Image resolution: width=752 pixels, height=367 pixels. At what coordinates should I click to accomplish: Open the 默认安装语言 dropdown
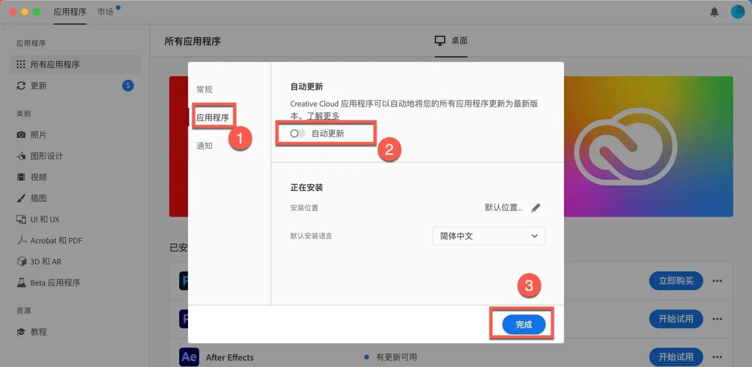(488, 236)
